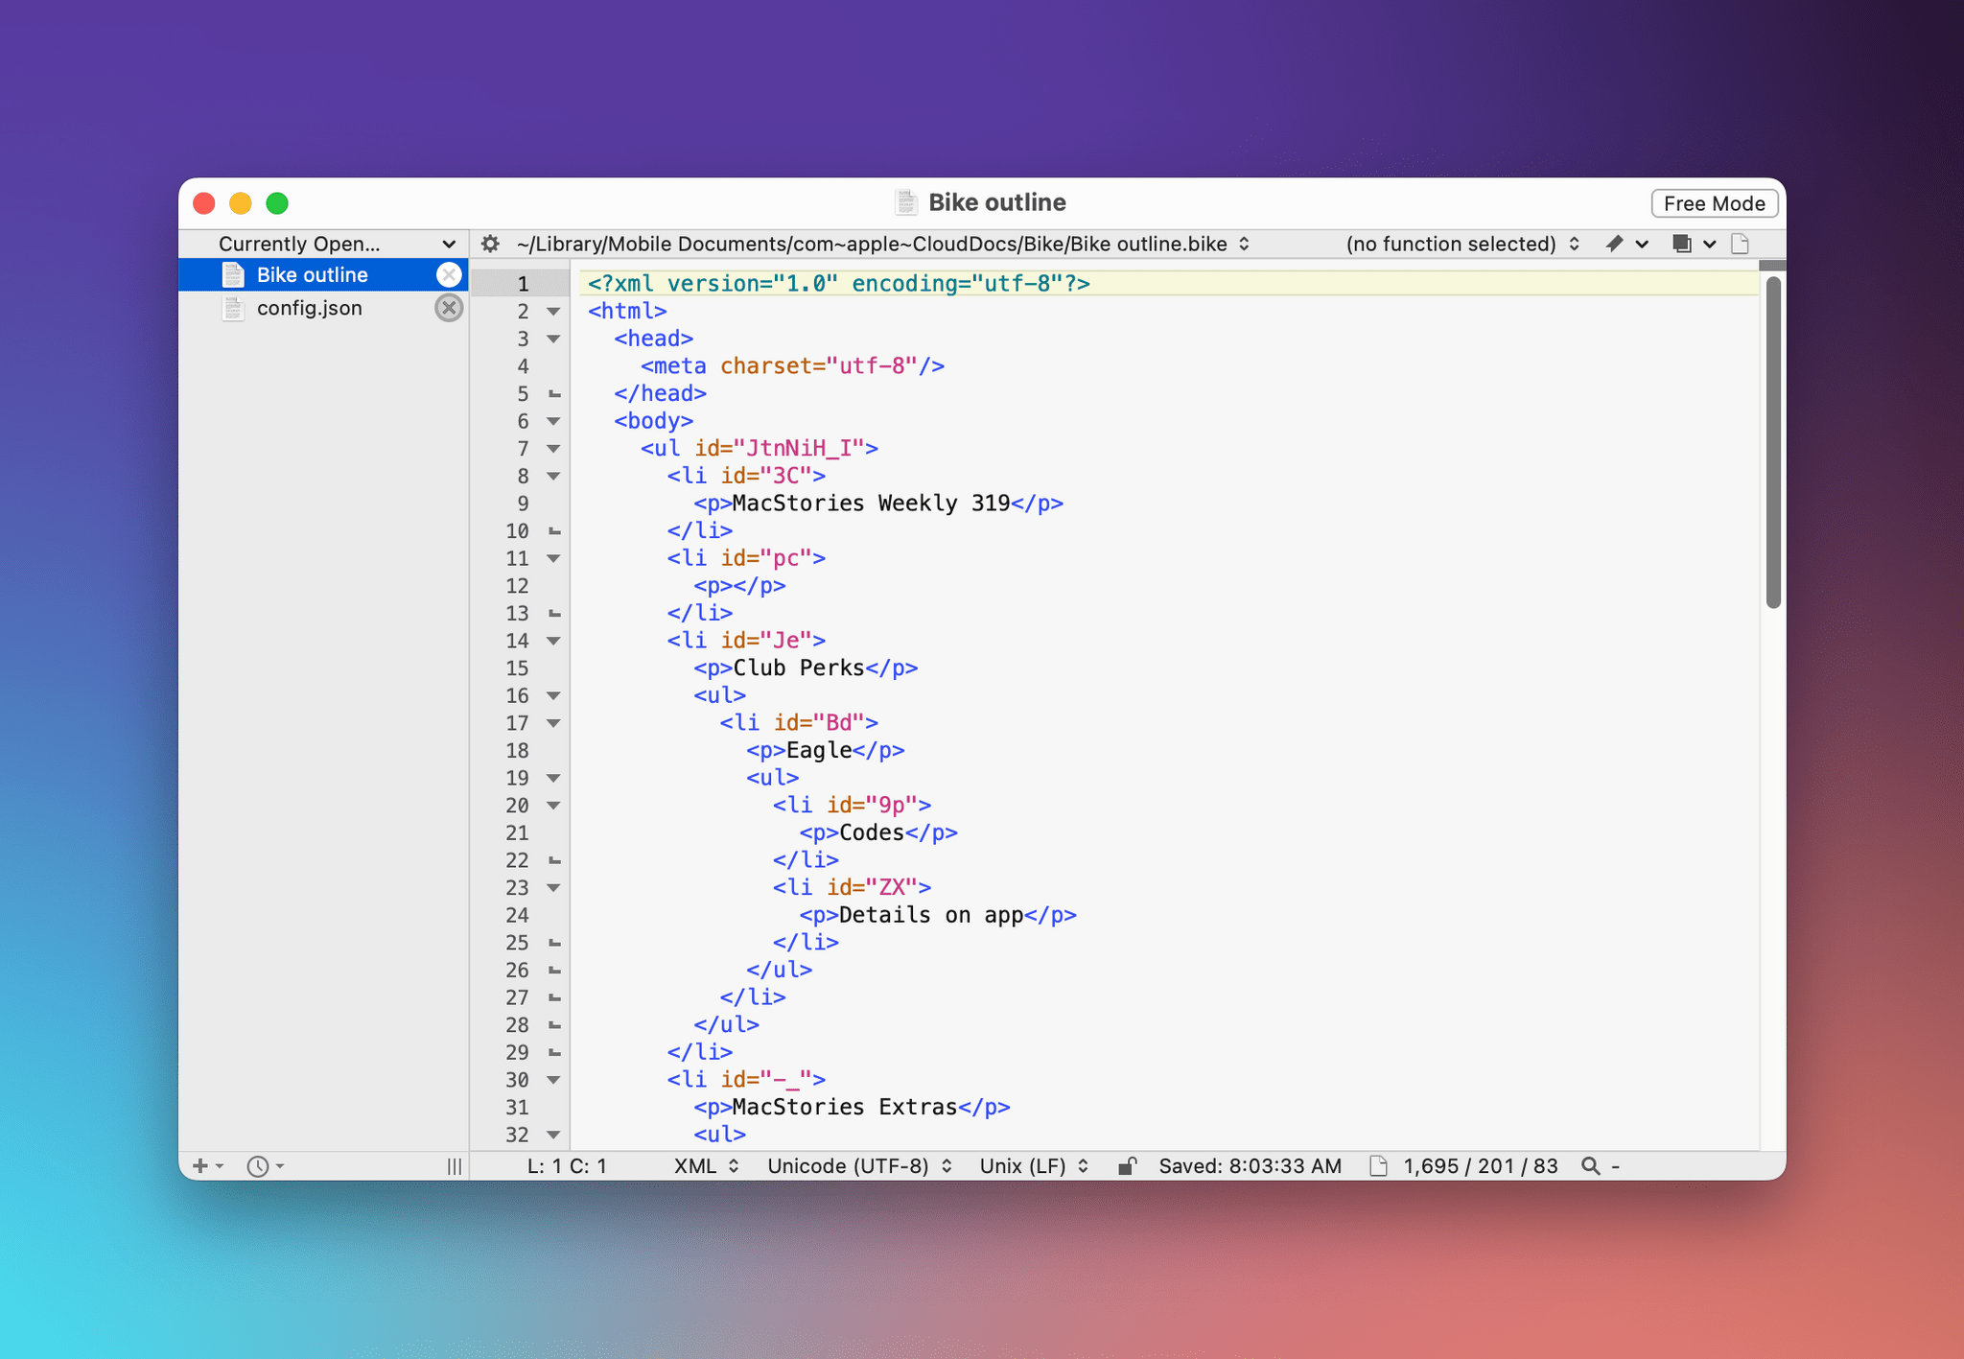
Task: Click the text Eagle on line 18
Action: 819,750
